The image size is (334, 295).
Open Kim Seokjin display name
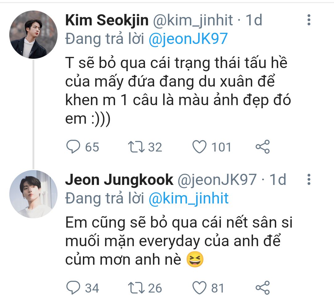coord(107,20)
